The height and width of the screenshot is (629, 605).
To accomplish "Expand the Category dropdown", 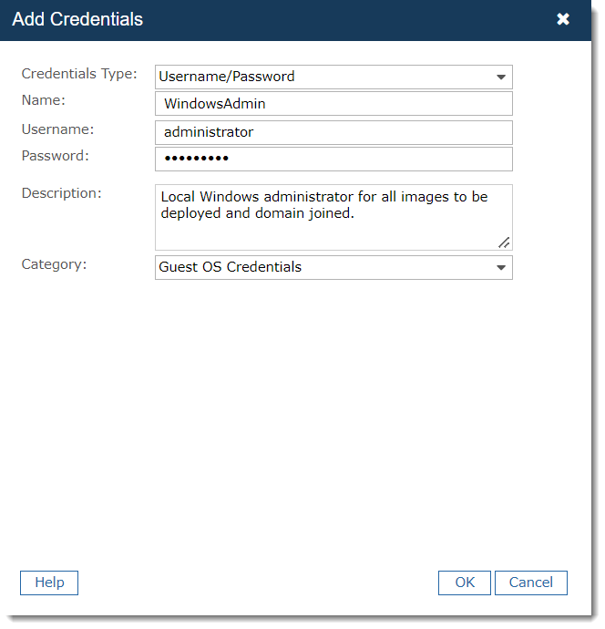I will click(333, 267).
